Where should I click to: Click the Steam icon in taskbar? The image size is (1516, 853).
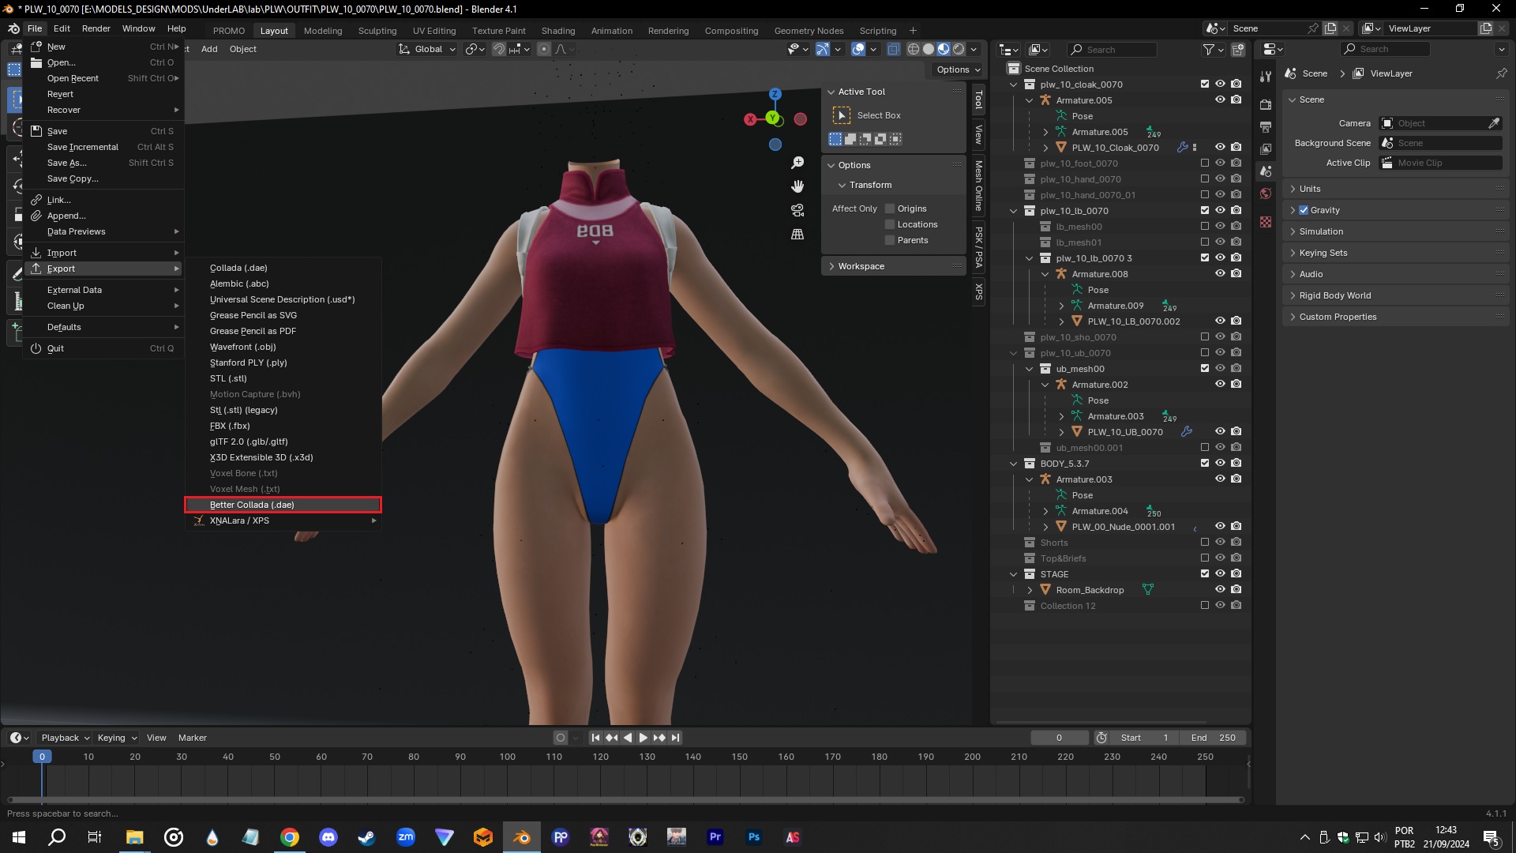(x=366, y=837)
